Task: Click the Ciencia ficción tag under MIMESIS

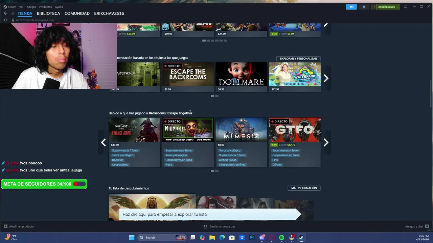Action: point(228,160)
